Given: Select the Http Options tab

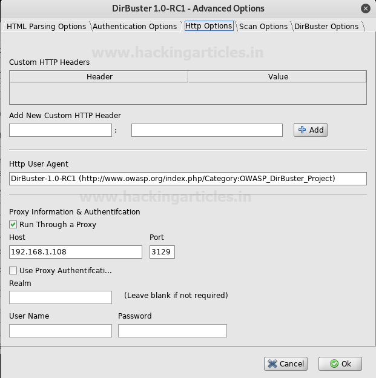Looking at the screenshot, I should pos(209,26).
